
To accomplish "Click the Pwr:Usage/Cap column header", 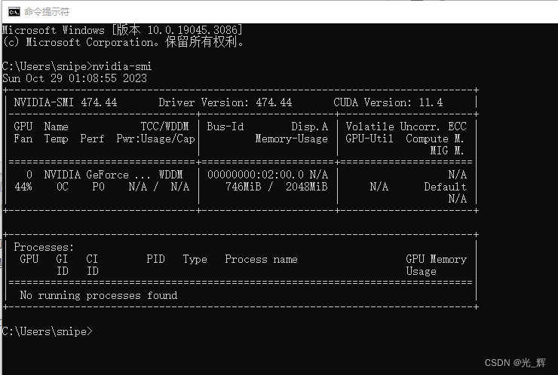I will [155, 139].
